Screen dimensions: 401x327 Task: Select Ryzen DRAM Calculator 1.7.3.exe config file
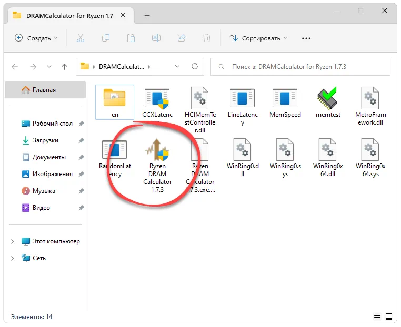200,166
